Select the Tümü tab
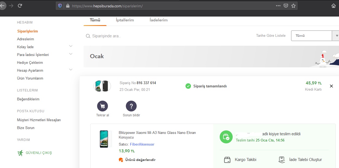 tap(95, 20)
